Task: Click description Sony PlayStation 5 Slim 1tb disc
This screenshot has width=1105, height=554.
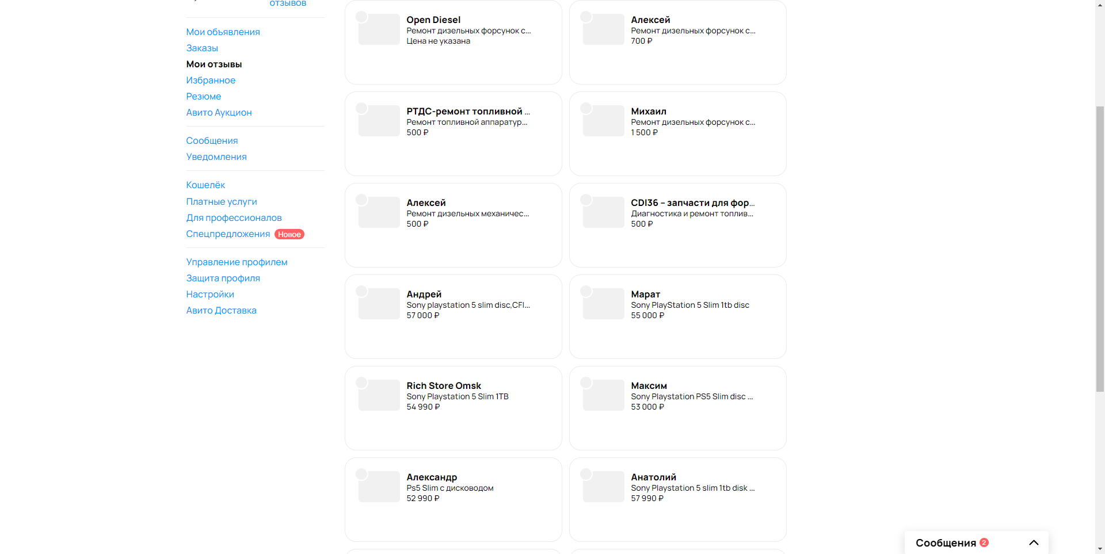Action: (x=690, y=305)
